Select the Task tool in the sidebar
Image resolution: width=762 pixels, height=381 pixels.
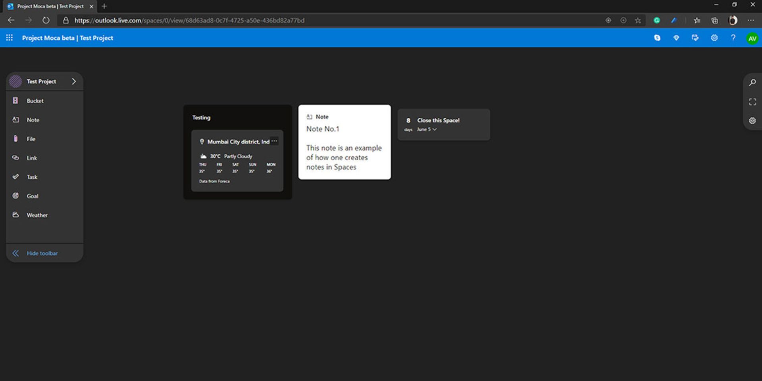(x=31, y=177)
